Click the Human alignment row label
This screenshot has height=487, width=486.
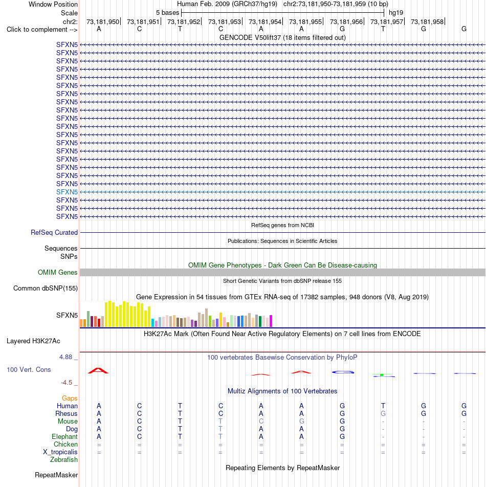click(x=67, y=406)
